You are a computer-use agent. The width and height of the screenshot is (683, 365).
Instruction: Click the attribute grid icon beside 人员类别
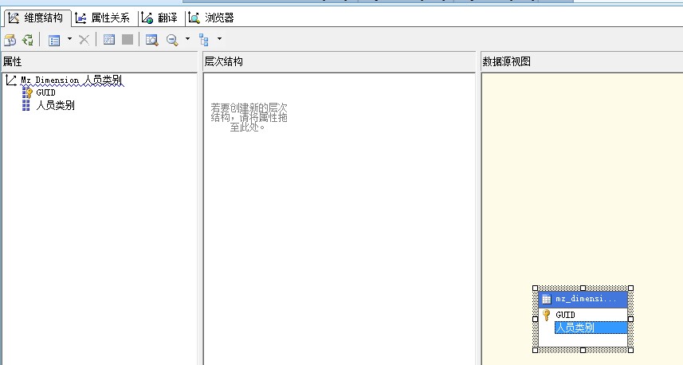point(26,105)
